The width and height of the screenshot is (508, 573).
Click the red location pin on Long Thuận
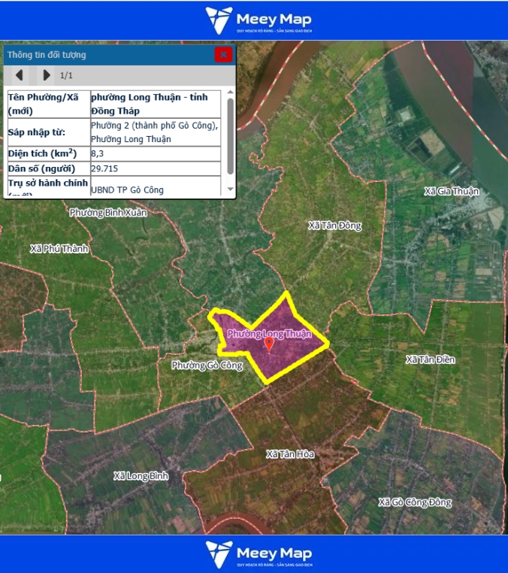269,344
